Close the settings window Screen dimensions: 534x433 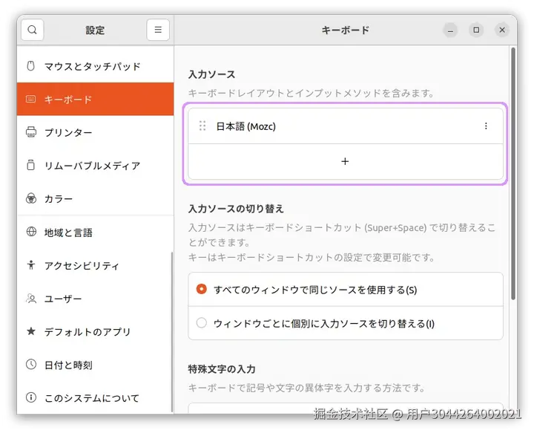point(502,30)
